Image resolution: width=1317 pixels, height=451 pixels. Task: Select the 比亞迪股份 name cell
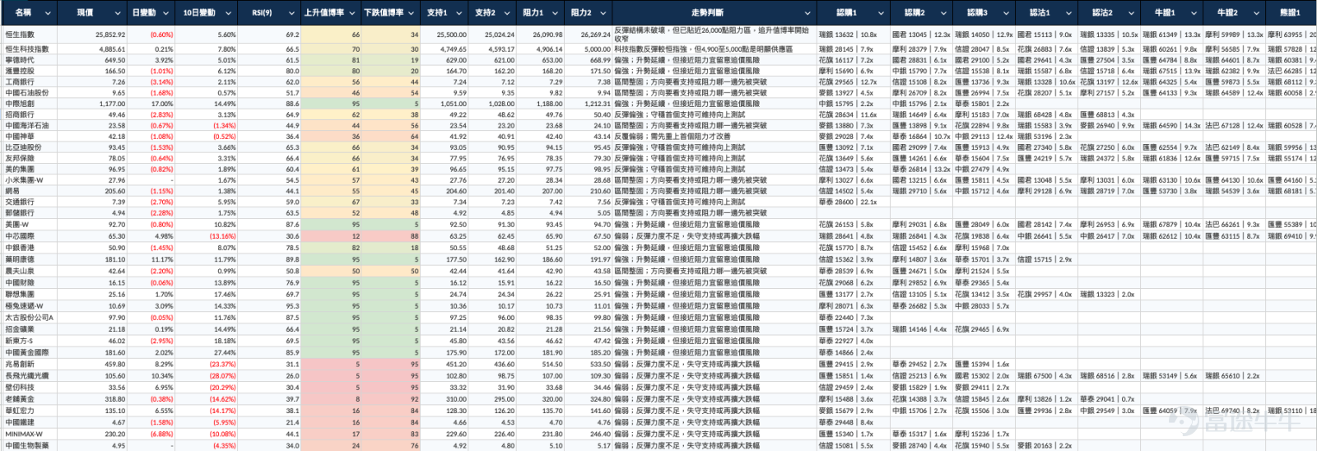click(x=30, y=147)
